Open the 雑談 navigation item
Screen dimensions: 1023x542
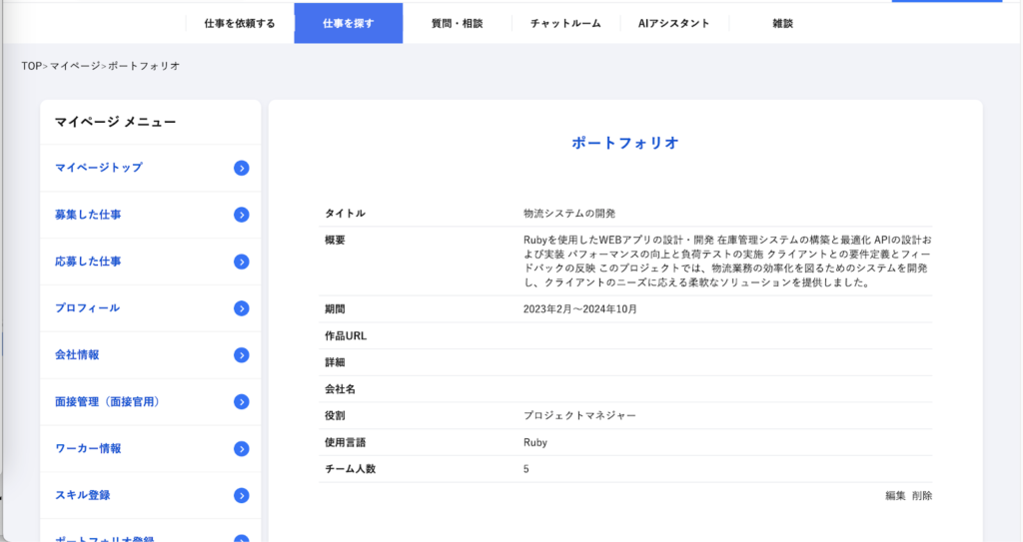(784, 23)
